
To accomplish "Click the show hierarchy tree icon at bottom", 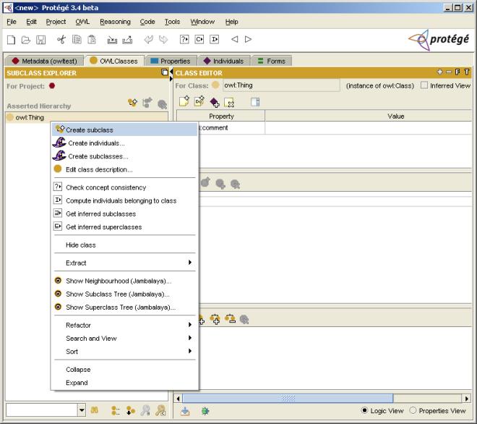I will tap(116, 410).
